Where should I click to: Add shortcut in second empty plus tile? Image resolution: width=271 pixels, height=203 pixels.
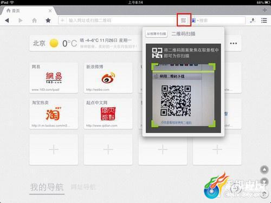[x=108, y=149]
